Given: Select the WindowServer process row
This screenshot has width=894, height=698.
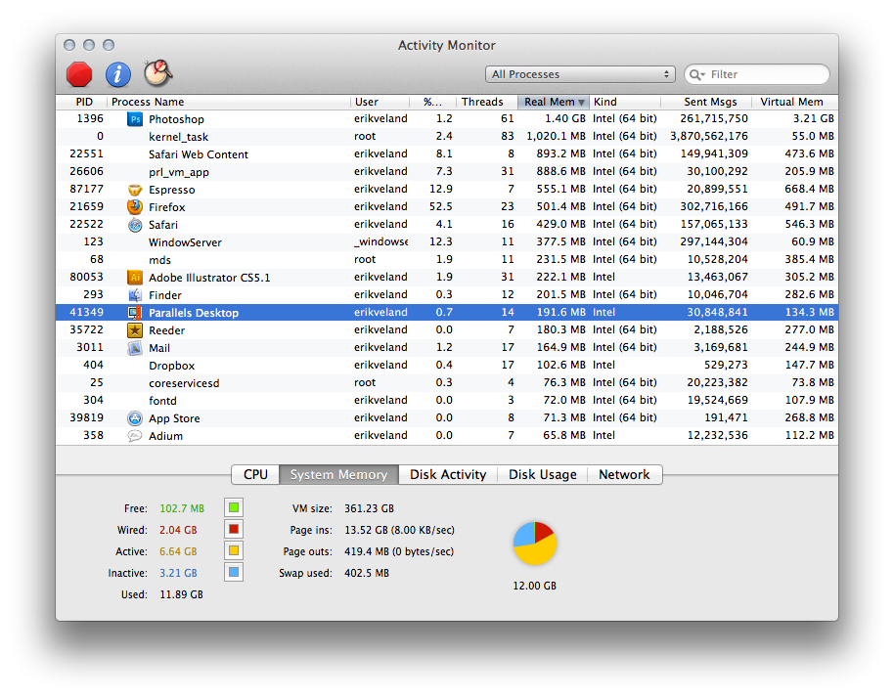Looking at the screenshot, I should (x=447, y=241).
